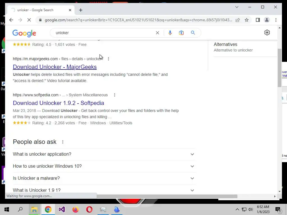
Task: Open Windows taskbar search
Action: [20, 209]
